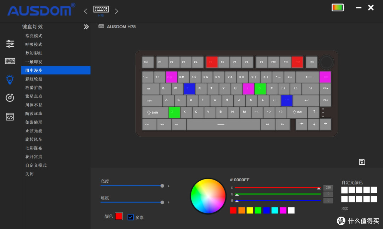Viewport: 383px width, 229px height.
Task: Select 正弦光波 lighting effect
Action: click(34, 131)
